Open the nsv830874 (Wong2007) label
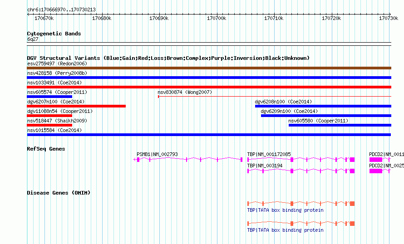This screenshot has width=404, height=244. [x=185, y=92]
